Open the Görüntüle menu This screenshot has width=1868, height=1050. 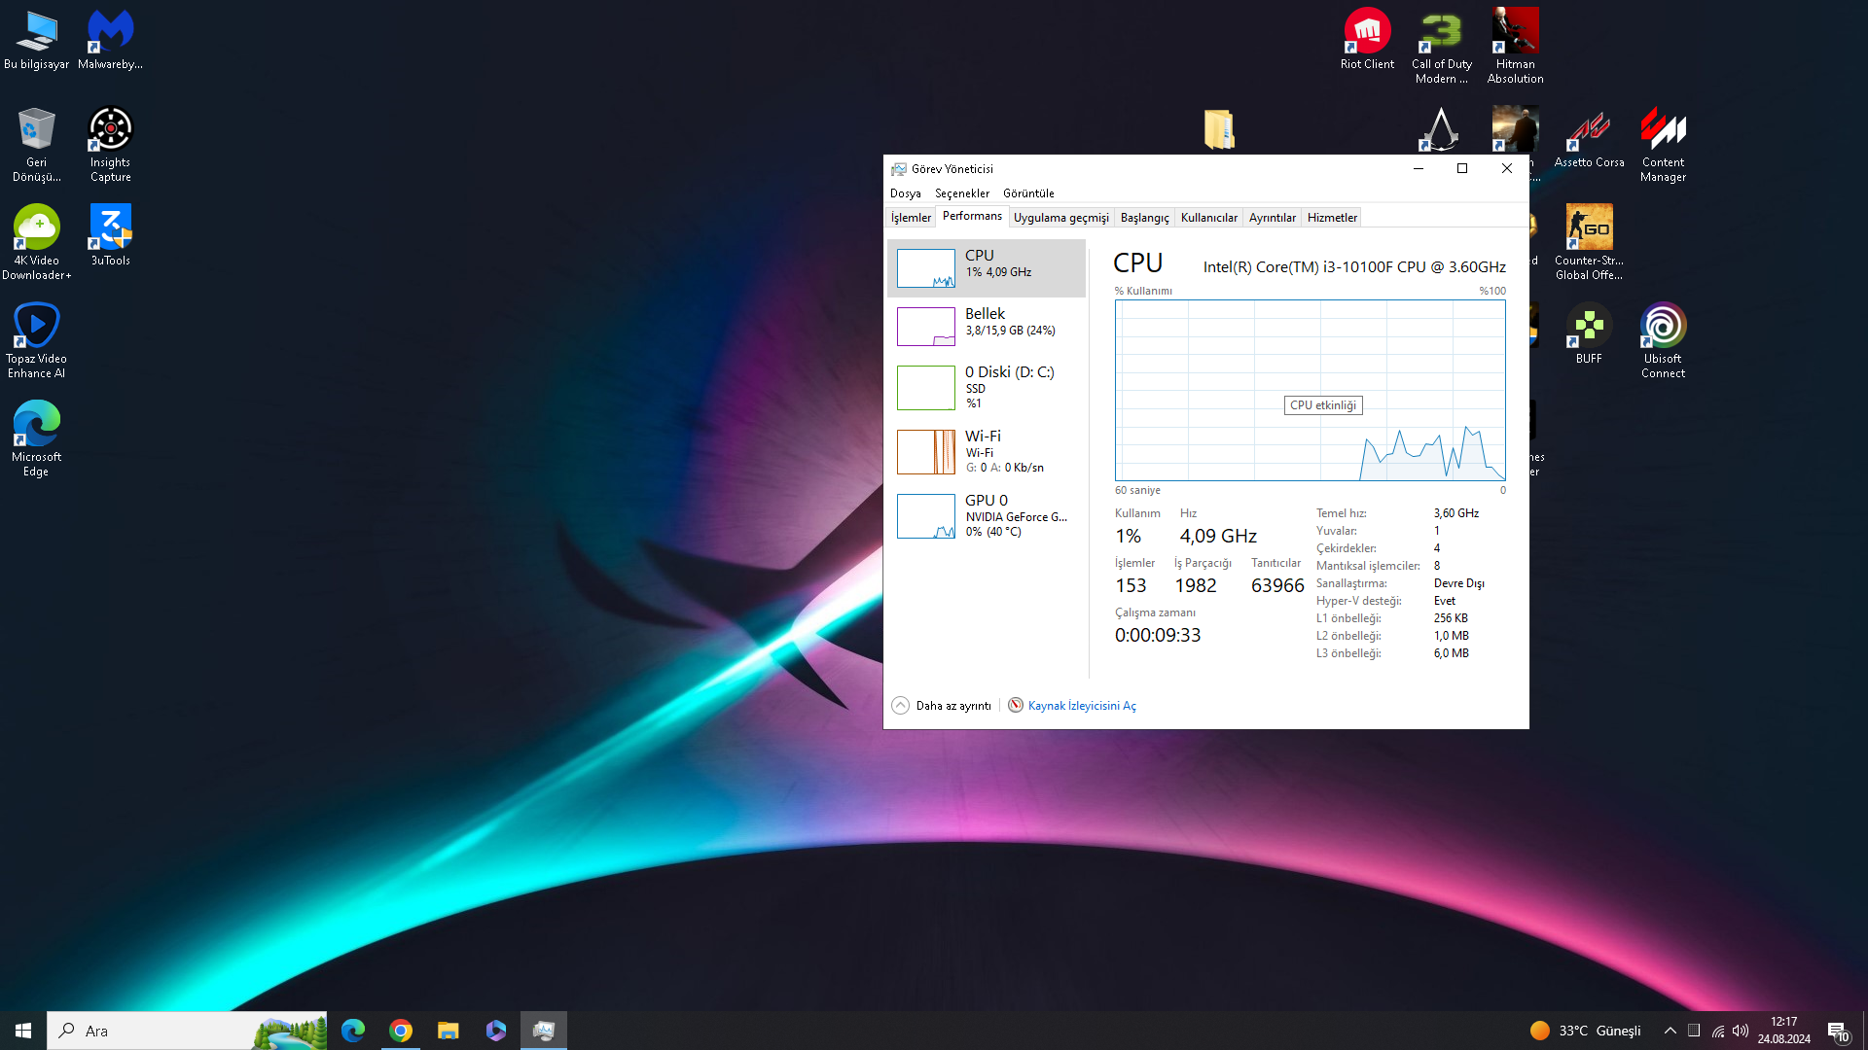[x=1028, y=193]
